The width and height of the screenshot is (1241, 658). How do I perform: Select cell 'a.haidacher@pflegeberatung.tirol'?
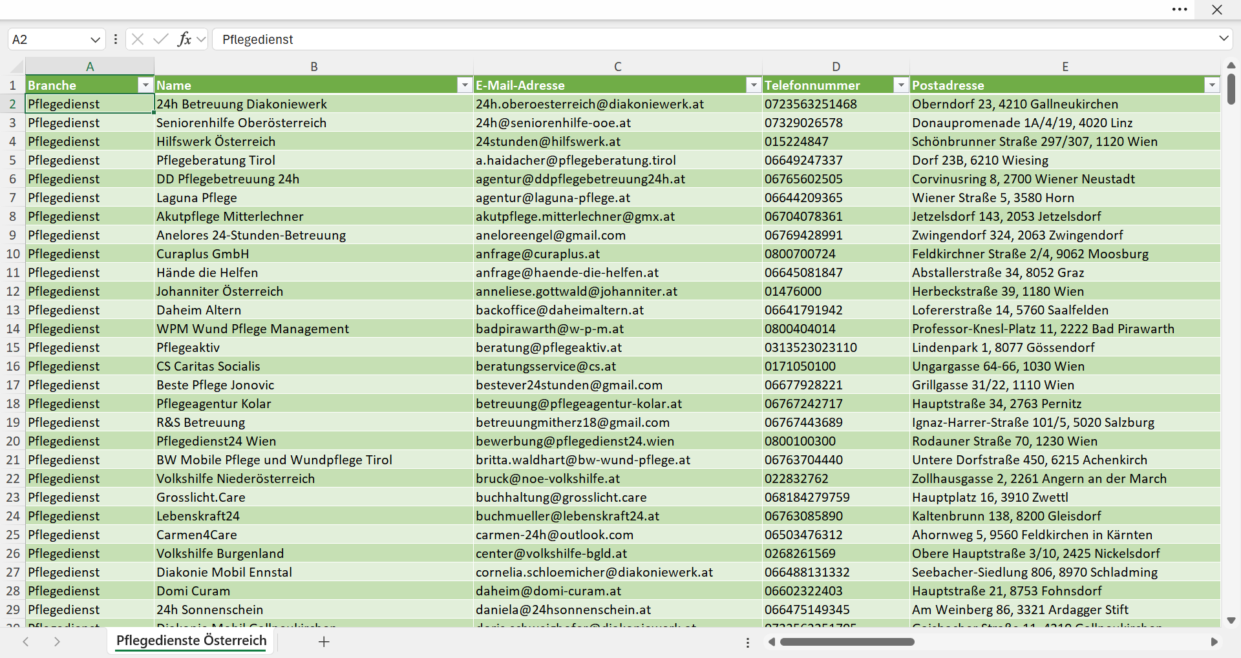pos(618,160)
